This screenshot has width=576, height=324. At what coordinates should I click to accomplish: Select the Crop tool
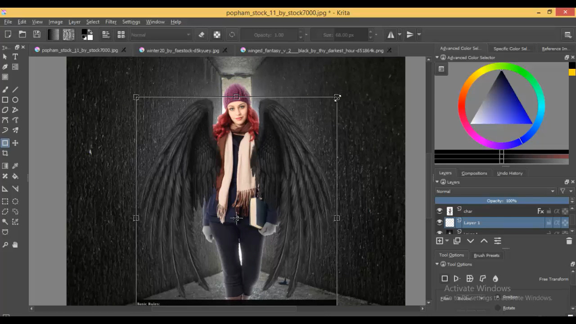[x=5, y=153]
